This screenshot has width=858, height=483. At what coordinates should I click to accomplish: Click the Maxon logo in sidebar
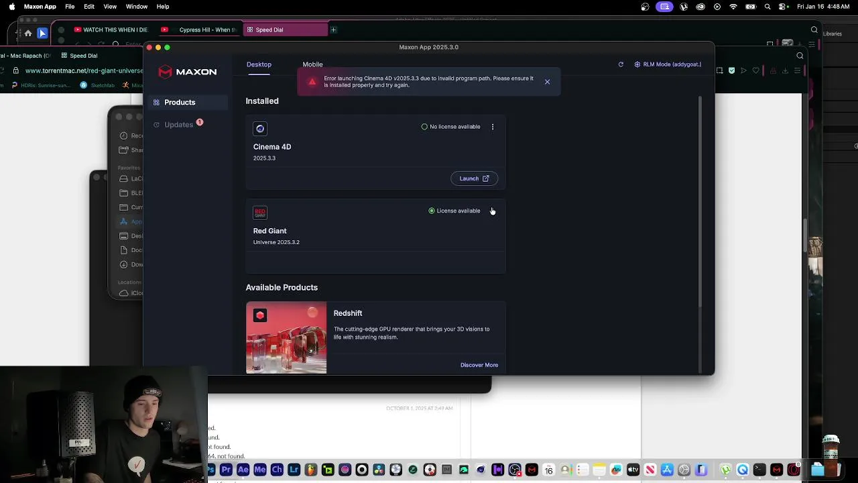[x=188, y=72]
